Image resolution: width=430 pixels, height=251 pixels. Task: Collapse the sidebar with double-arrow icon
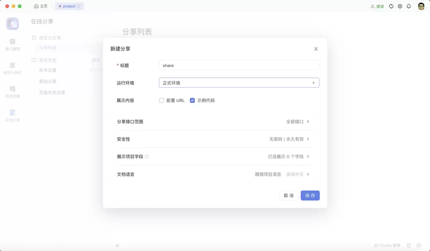click(x=117, y=245)
